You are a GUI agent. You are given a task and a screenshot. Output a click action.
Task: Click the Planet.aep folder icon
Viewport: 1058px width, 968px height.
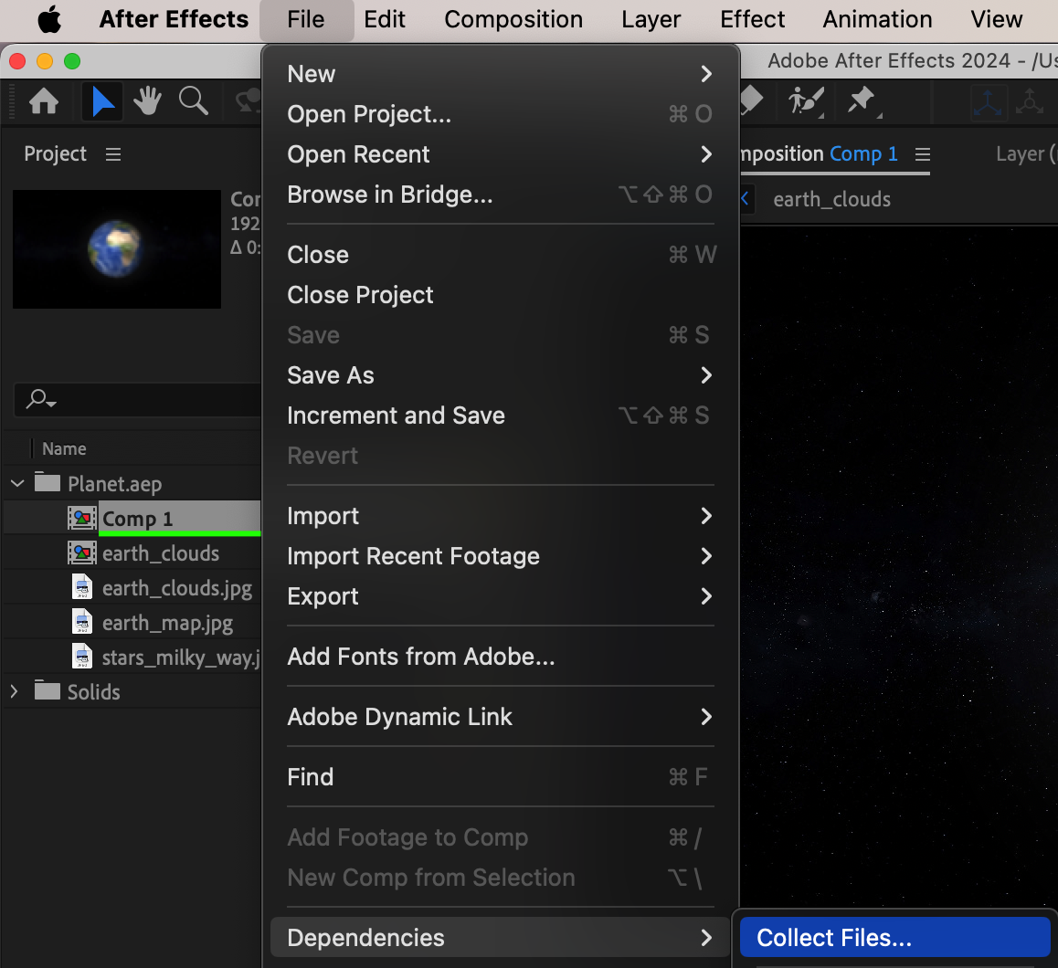coord(48,482)
